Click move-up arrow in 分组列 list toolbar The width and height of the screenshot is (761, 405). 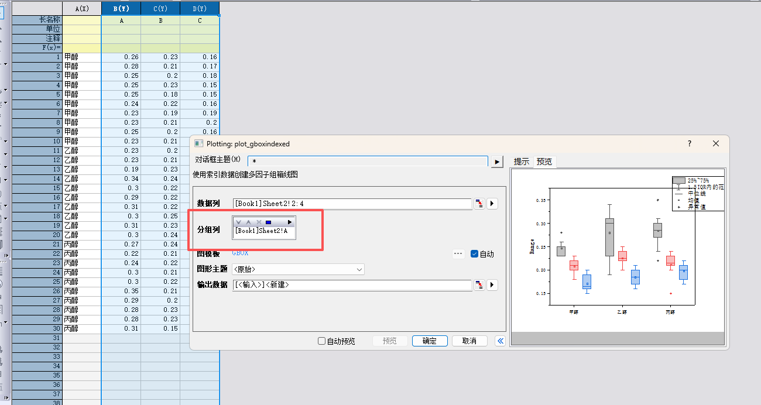coord(248,222)
